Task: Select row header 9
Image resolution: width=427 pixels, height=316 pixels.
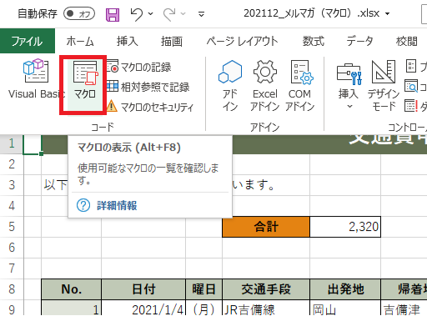Action: (x=12, y=308)
